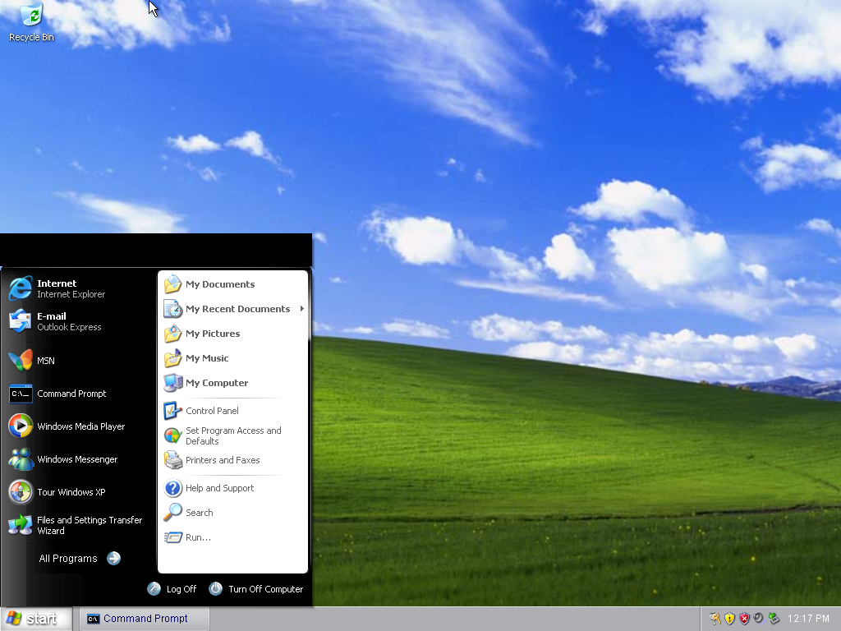Open Control Panel
841x631 pixels.
pos(234,411)
